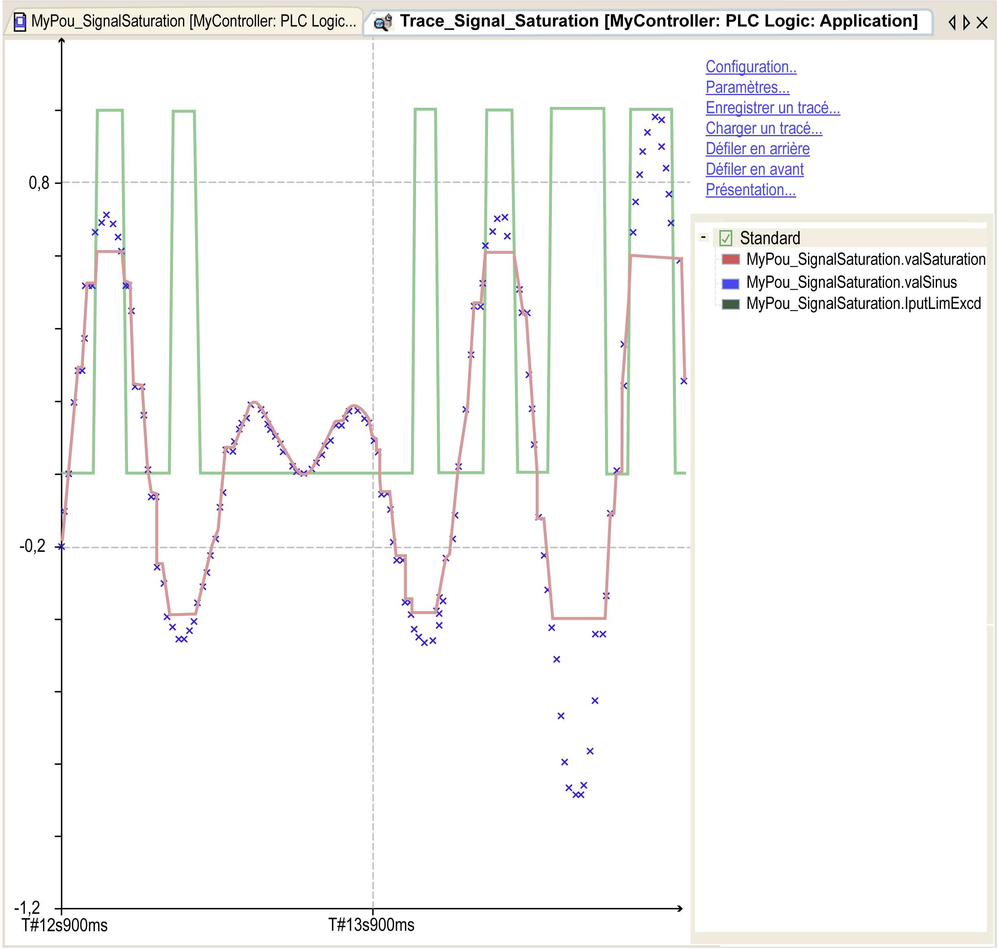
Task: Select the Trace_Signal_Saturation tab
Action: click(x=648, y=22)
